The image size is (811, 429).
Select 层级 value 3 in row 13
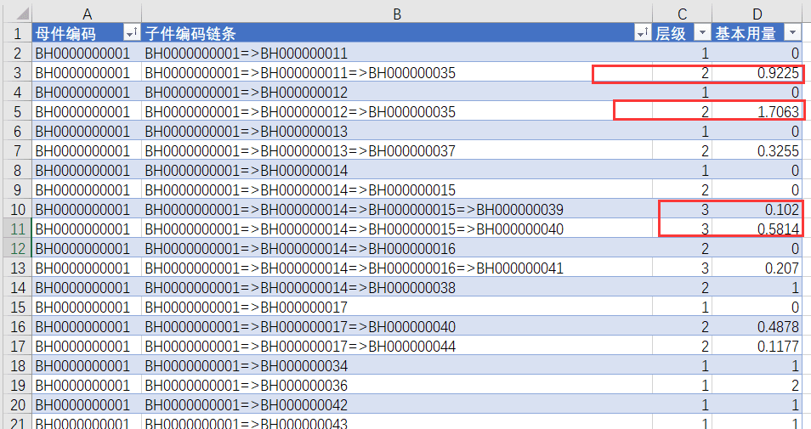(x=683, y=268)
